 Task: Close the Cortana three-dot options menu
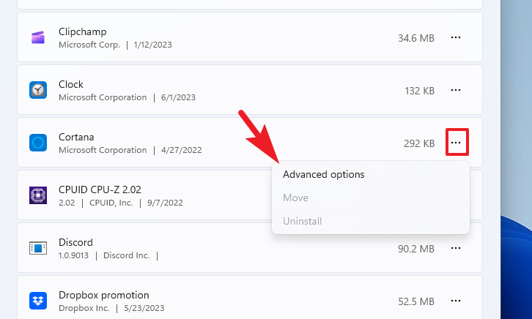tap(457, 143)
